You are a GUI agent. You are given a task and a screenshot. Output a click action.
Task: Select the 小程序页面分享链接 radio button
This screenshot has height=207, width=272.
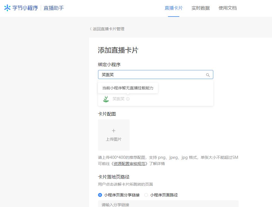(100, 195)
